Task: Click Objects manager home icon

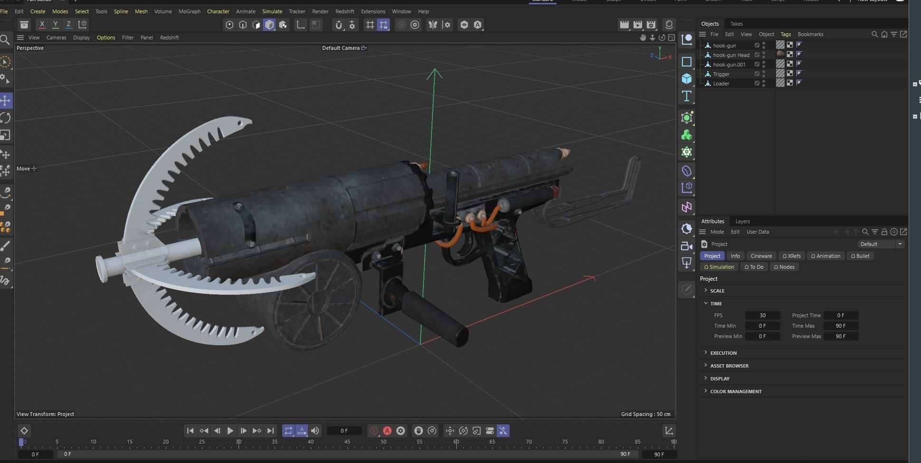Action: 884,34
